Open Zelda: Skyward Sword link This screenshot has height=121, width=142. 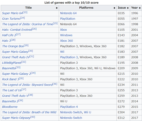tap(27, 85)
